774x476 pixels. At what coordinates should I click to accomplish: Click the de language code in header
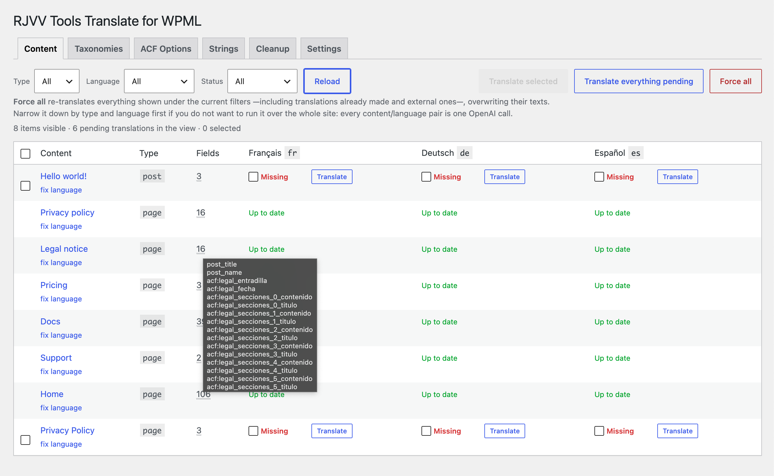click(464, 153)
